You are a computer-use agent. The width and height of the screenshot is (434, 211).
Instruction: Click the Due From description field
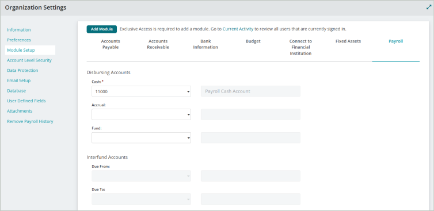250,176
